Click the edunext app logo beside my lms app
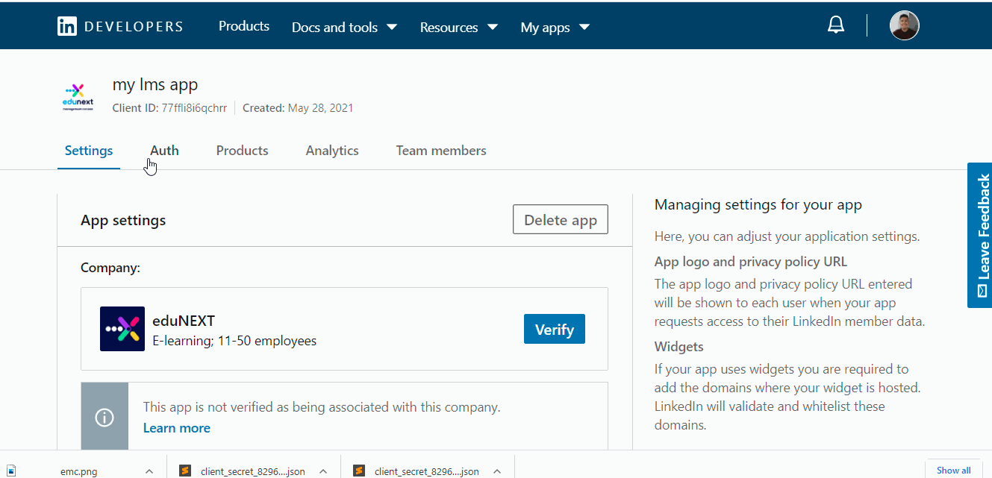Screen dimensions: 992x478 [x=78, y=97]
